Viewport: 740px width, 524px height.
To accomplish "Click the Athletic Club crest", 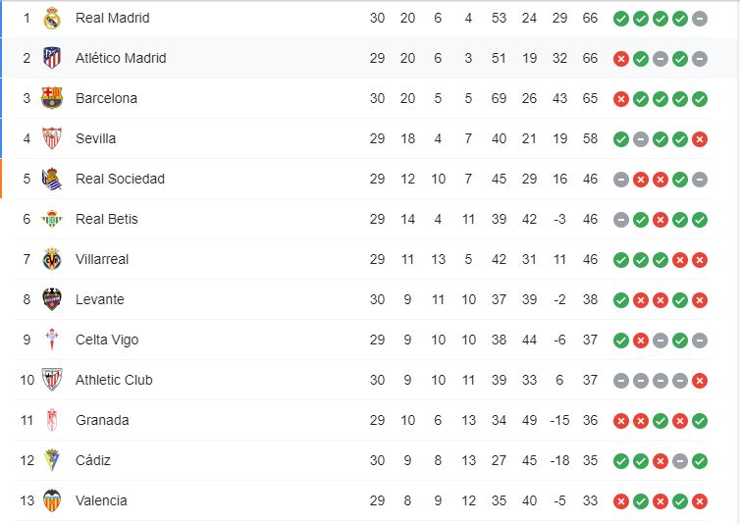I will [52, 380].
